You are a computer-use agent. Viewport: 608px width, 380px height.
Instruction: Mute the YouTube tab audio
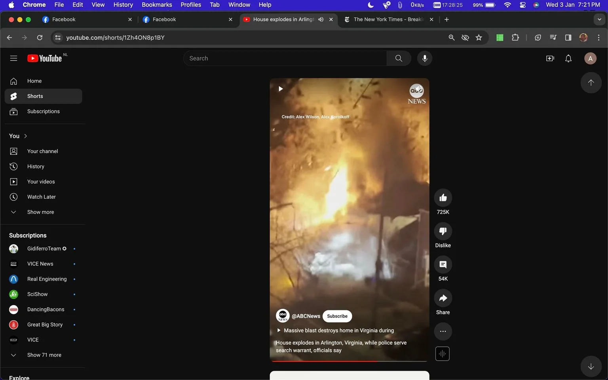pos(321,19)
